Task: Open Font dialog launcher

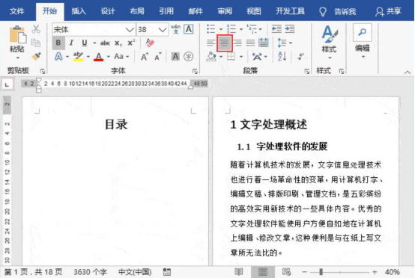Action: click(195, 71)
